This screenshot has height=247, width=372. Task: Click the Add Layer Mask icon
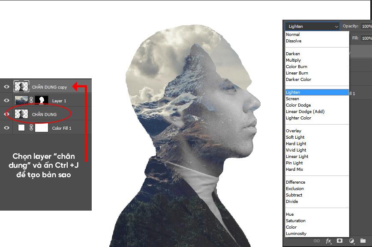click(x=339, y=241)
